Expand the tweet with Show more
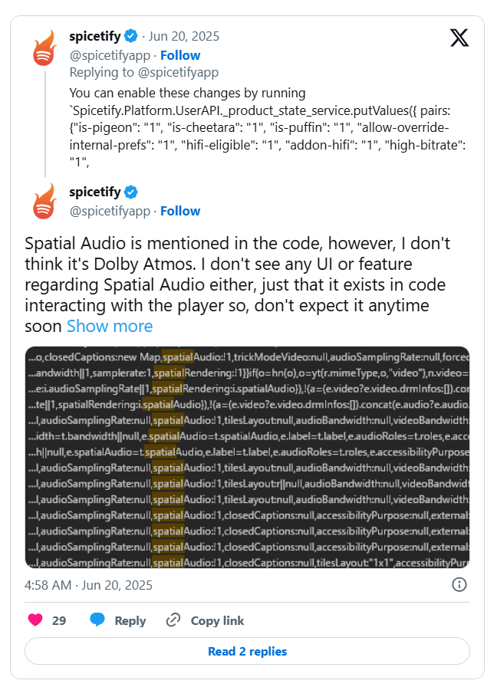 click(110, 326)
